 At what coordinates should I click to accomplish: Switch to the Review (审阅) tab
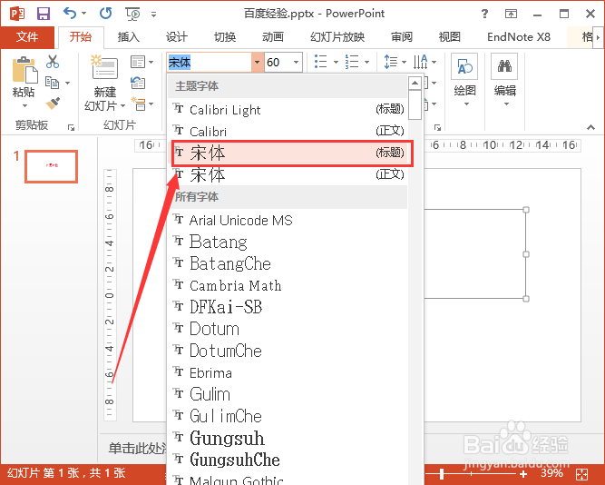401,37
